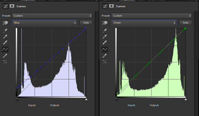Open the Green channel dropdown
This screenshot has height=116, width=199.
(x=144, y=23)
